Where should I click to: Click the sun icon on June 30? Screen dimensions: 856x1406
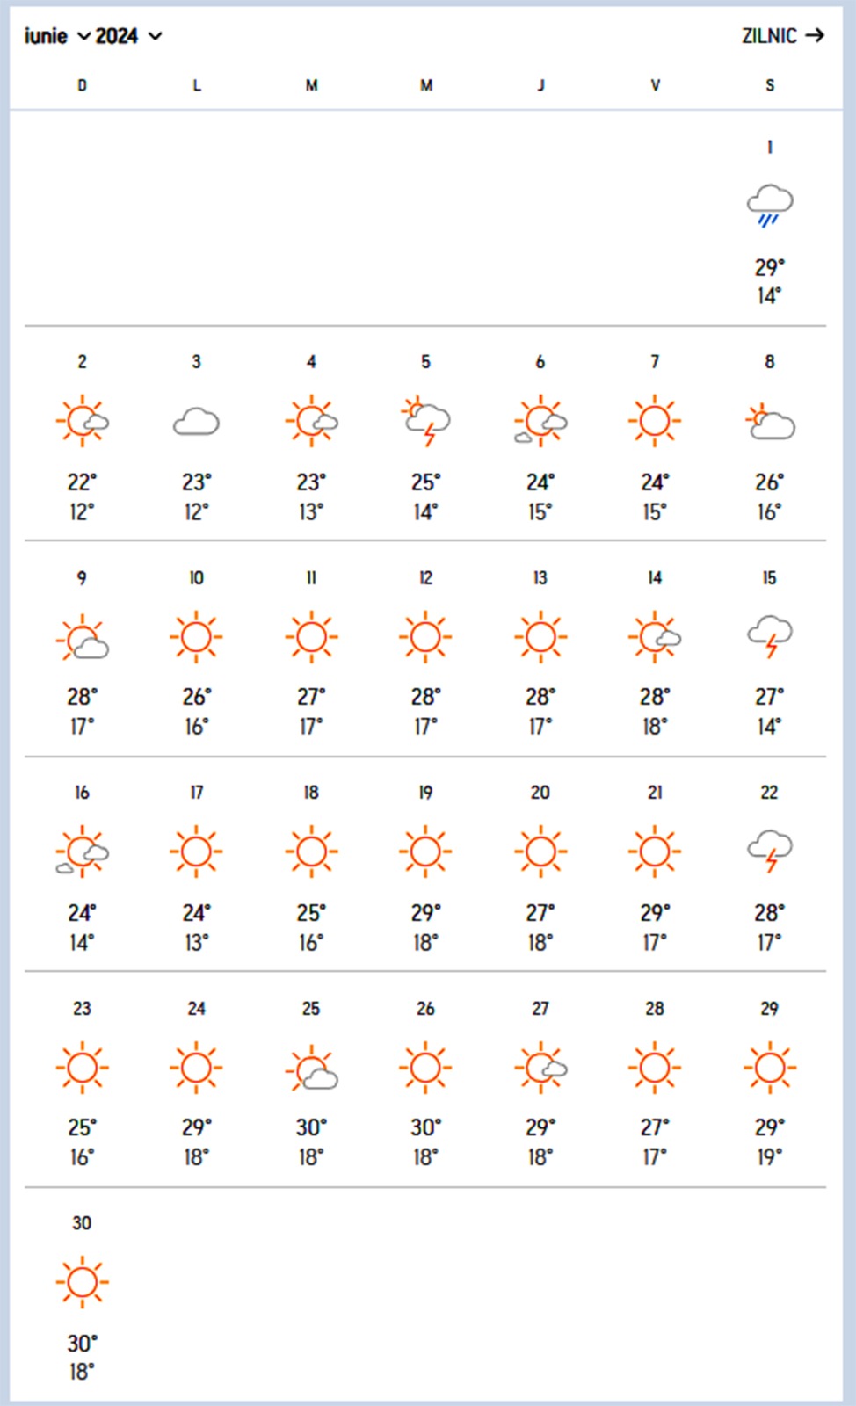82,1282
